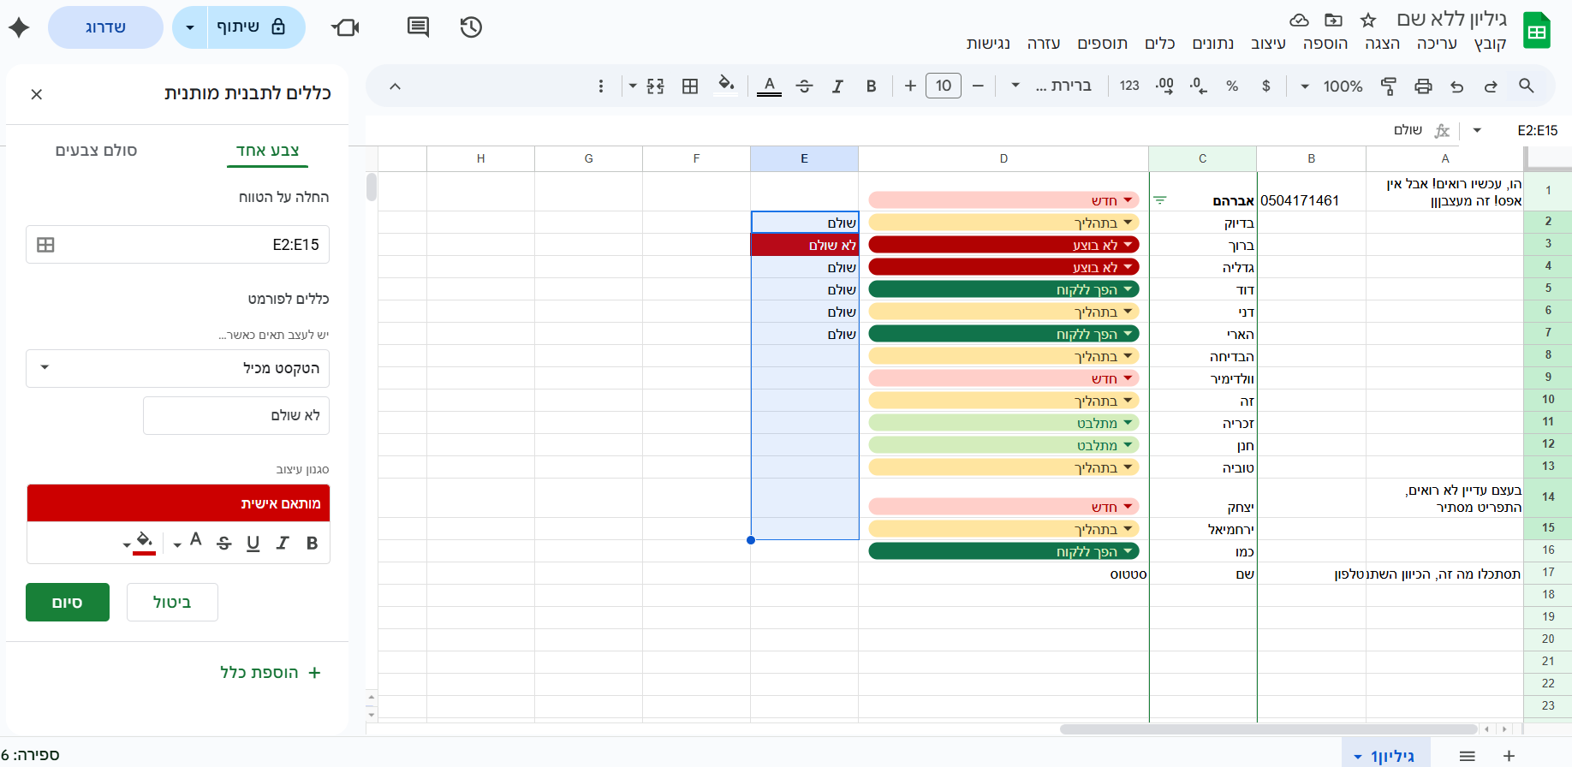Click 'הוספת כלל' to add rule
1572x767 pixels.
click(270, 672)
